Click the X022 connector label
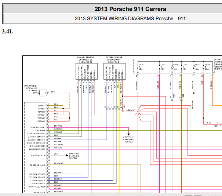This screenshot has width=222, height=196. (183, 96)
